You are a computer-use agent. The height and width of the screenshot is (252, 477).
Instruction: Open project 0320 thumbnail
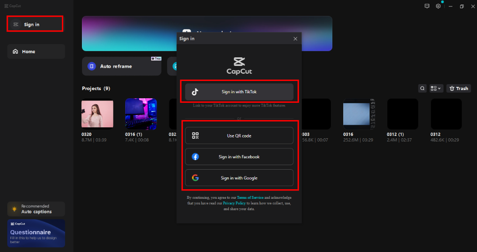pyautogui.click(x=97, y=114)
